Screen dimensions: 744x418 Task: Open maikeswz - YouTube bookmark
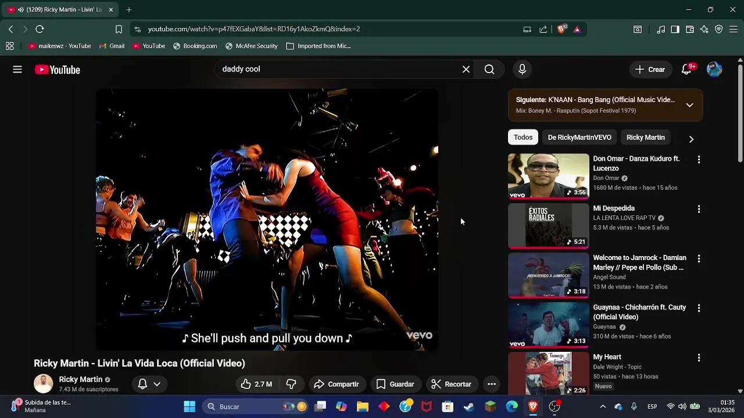tap(59, 46)
